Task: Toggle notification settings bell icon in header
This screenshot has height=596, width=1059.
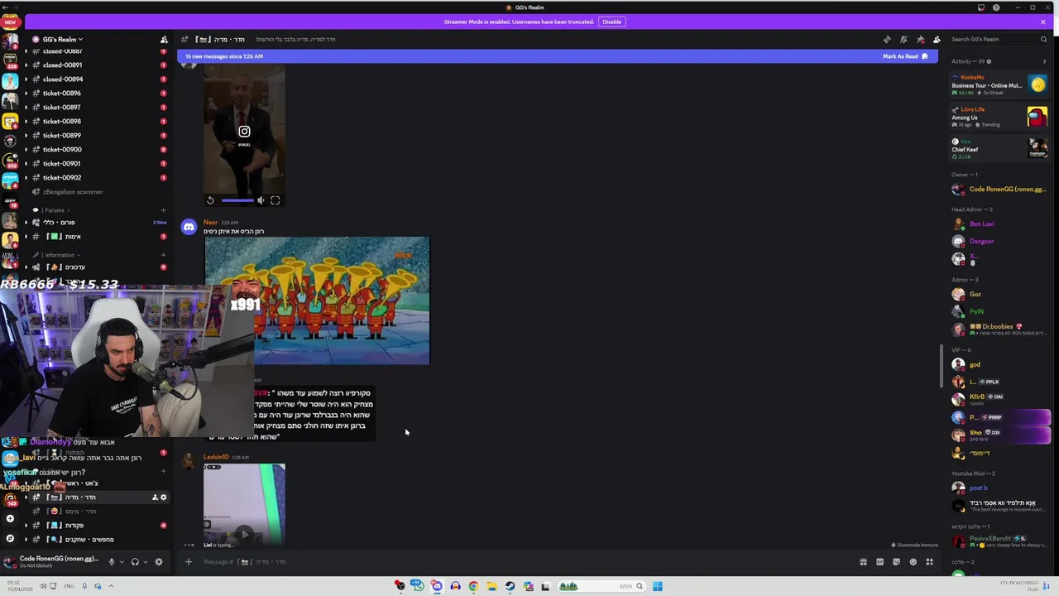Action: (x=903, y=39)
